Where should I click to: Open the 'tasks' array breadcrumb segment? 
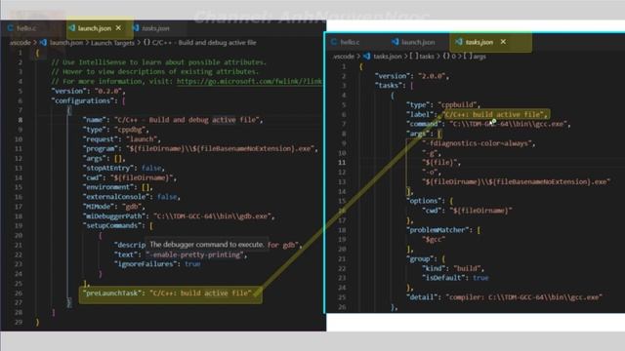(426, 57)
